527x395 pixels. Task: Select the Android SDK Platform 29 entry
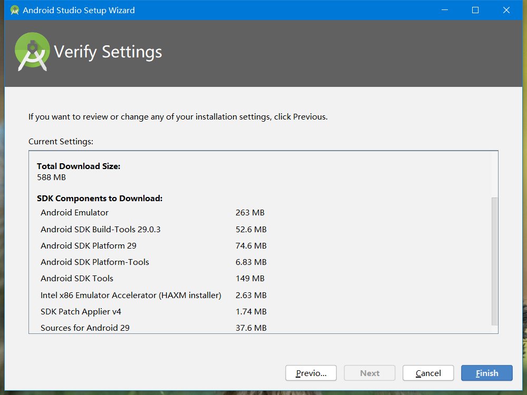tap(88, 245)
